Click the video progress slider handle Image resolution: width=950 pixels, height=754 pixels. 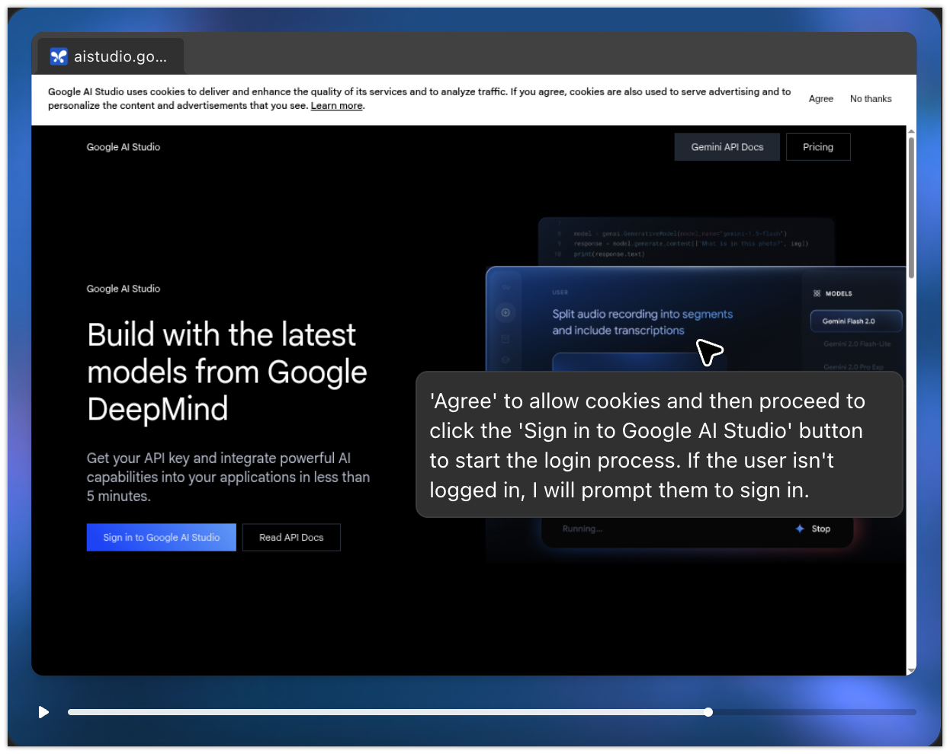[x=708, y=712]
